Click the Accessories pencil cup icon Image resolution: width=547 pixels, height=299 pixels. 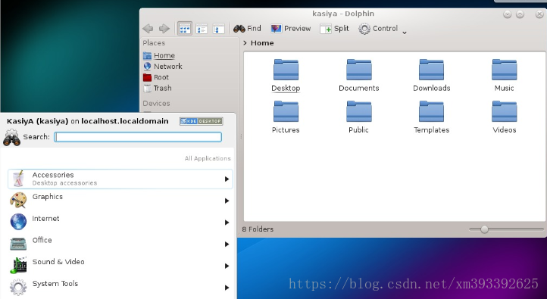coord(18,179)
